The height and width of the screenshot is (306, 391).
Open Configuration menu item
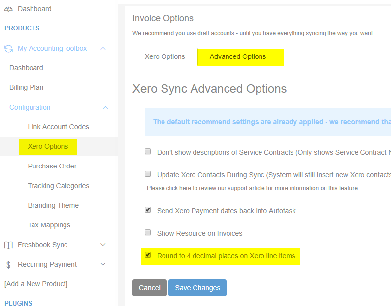[x=30, y=107]
